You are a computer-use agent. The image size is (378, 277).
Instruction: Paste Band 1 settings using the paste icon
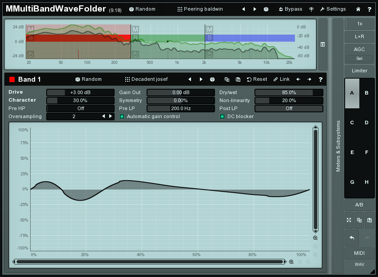pyautogui.click(x=238, y=79)
